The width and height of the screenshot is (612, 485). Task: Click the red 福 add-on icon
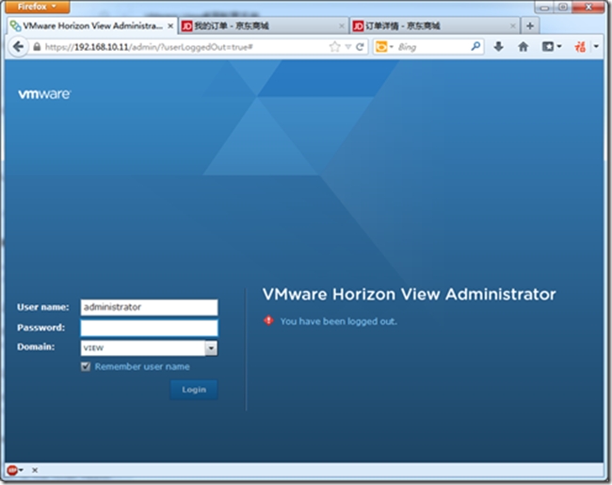coord(580,47)
